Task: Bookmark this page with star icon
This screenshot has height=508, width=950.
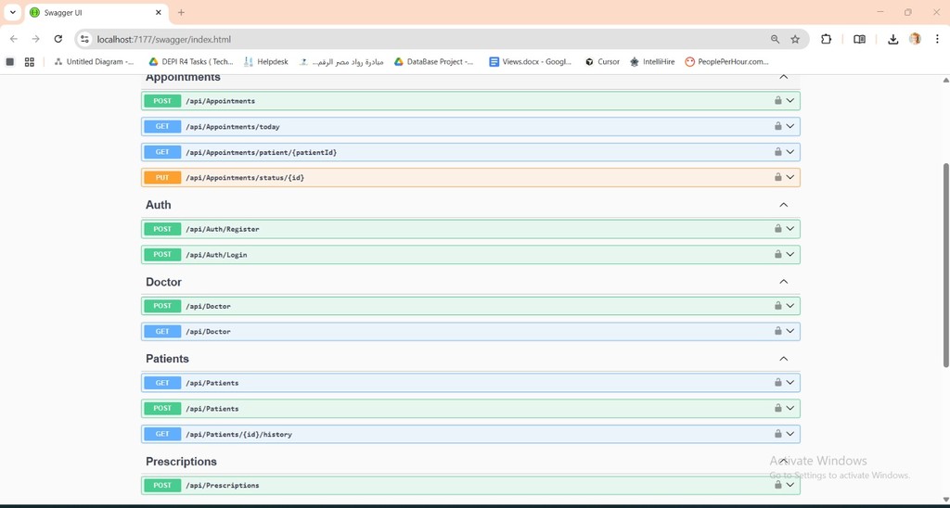Action: [x=795, y=39]
